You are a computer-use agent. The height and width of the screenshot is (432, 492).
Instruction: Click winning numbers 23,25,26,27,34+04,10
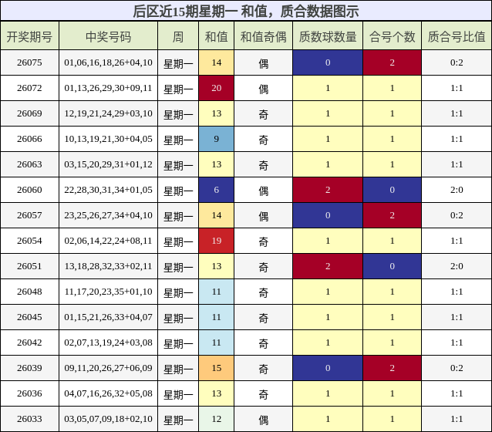point(108,215)
